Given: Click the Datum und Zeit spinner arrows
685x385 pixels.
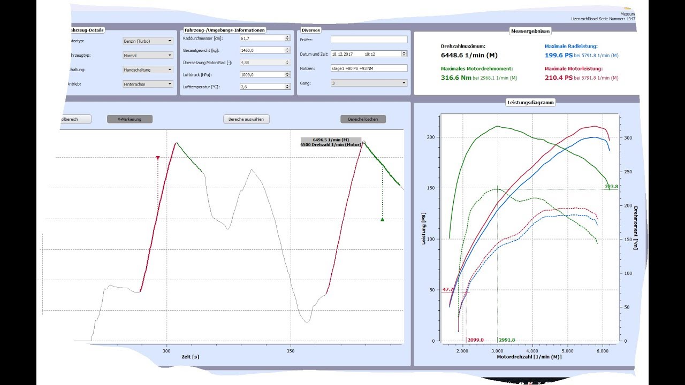Looking at the screenshot, I should click(x=404, y=54).
